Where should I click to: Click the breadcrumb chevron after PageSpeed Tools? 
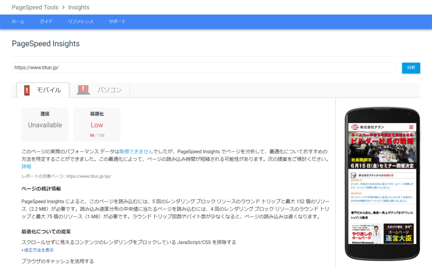[63, 7]
